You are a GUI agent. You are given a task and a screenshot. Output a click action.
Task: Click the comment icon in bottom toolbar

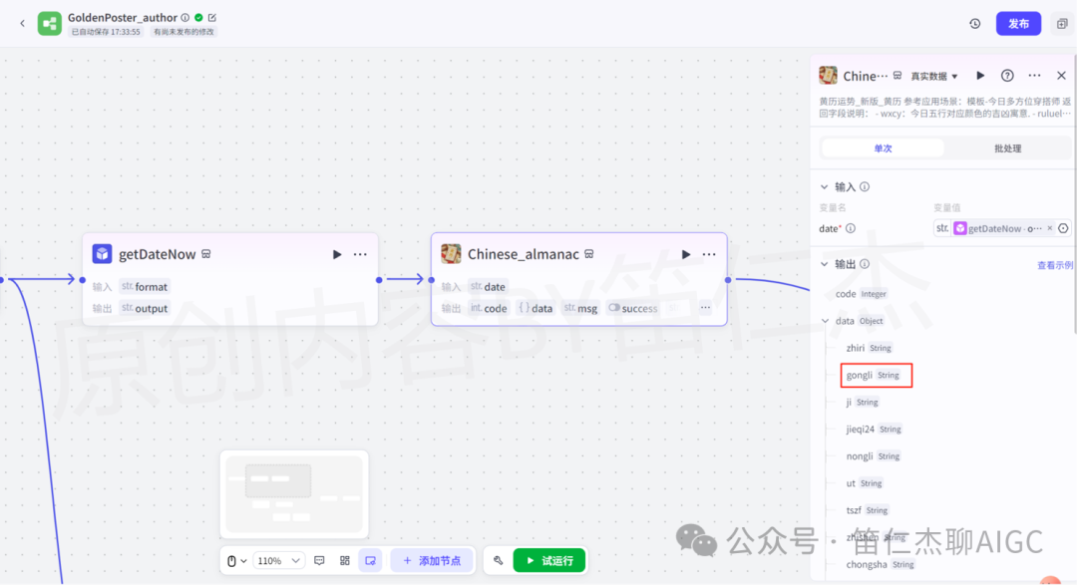pos(319,561)
